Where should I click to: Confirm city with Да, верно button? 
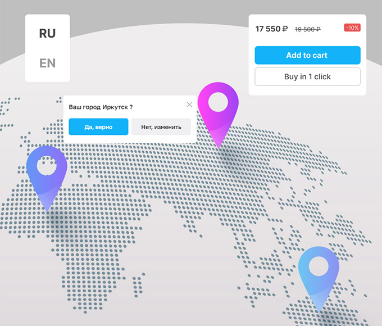tap(98, 127)
